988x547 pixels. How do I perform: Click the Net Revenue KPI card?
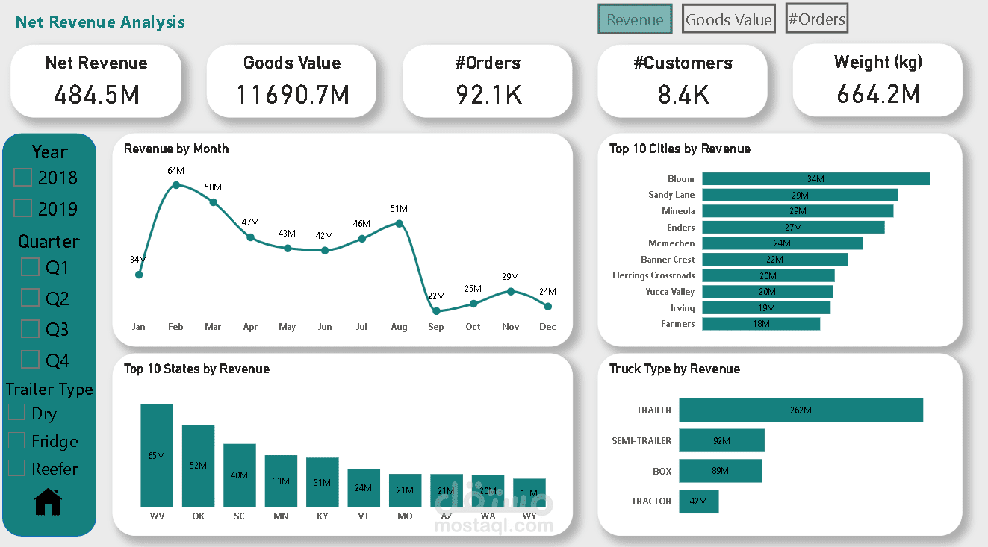(96, 79)
